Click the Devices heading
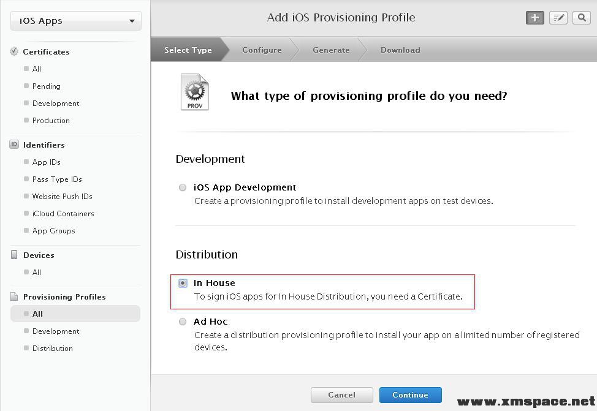The width and height of the screenshot is (597, 411). [39, 255]
